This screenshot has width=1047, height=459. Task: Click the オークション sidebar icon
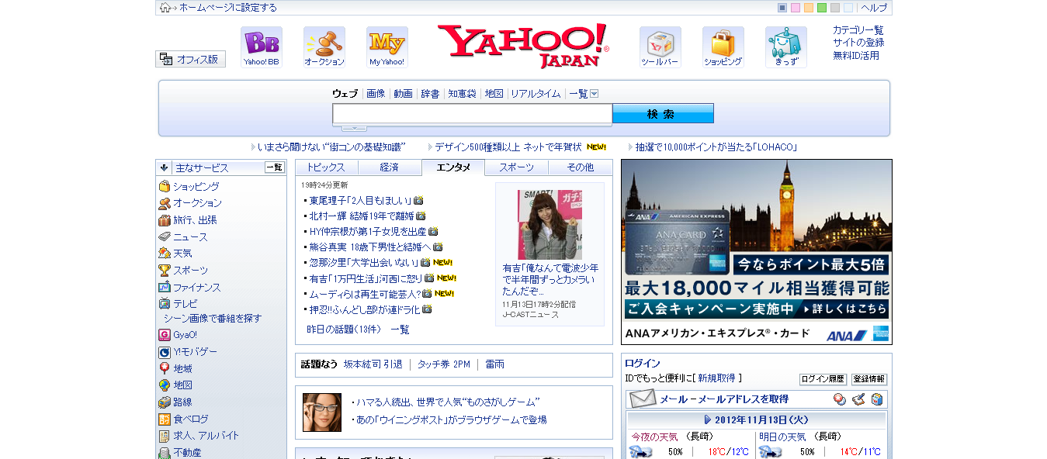165,203
